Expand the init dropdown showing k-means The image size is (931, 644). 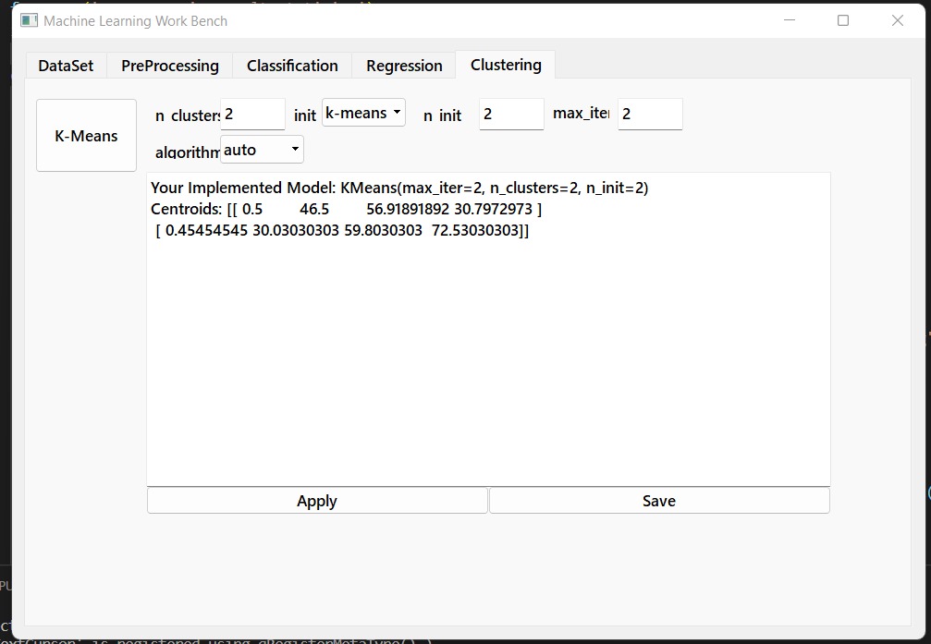click(x=363, y=113)
